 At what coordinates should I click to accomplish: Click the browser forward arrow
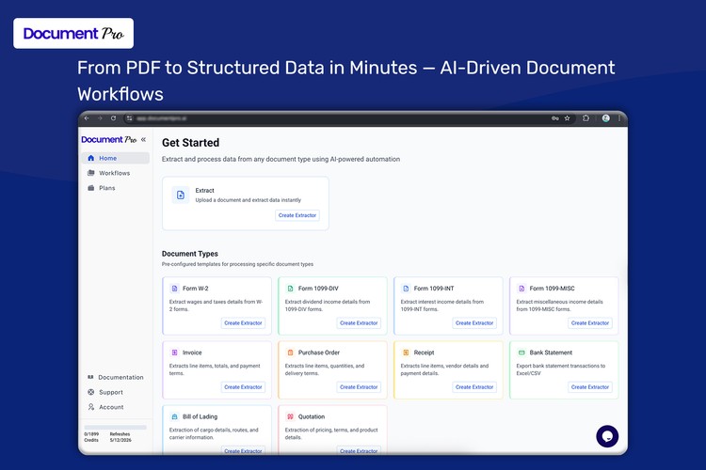coord(100,118)
